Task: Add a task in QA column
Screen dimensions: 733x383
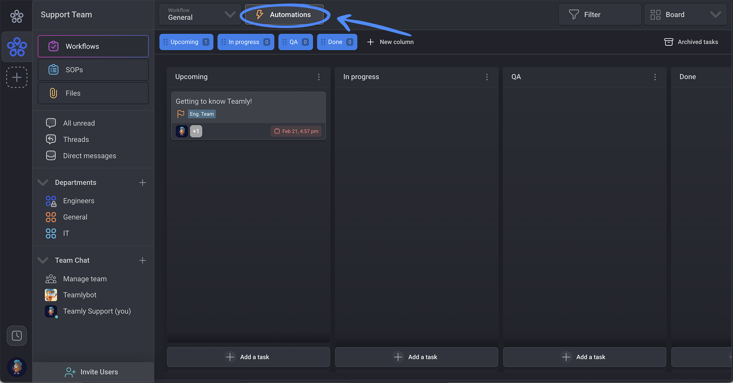Action: click(584, 357)
